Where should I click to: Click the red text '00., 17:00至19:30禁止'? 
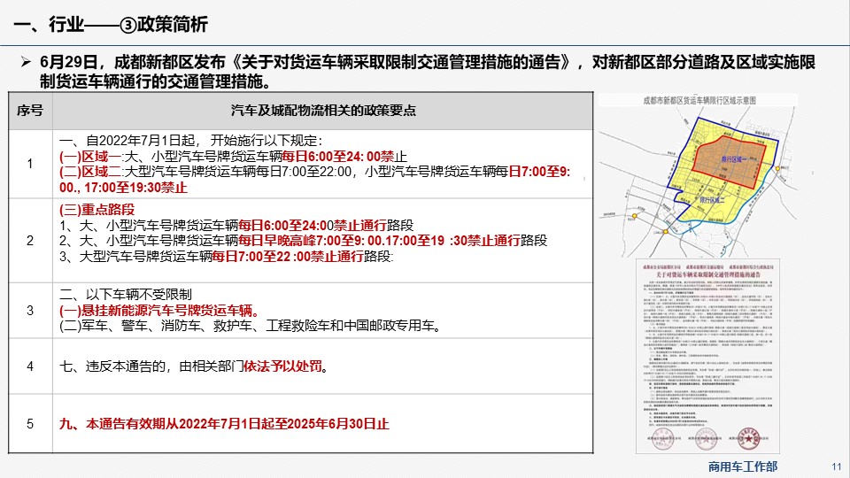coord(123,188)
